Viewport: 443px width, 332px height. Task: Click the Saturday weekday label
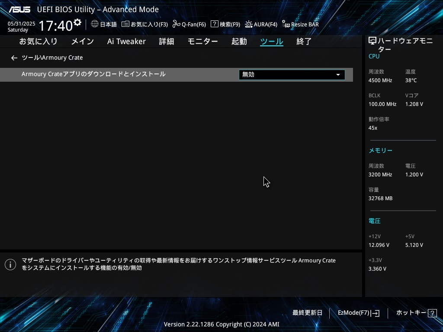pyautogui.click(x=18, y=30)
